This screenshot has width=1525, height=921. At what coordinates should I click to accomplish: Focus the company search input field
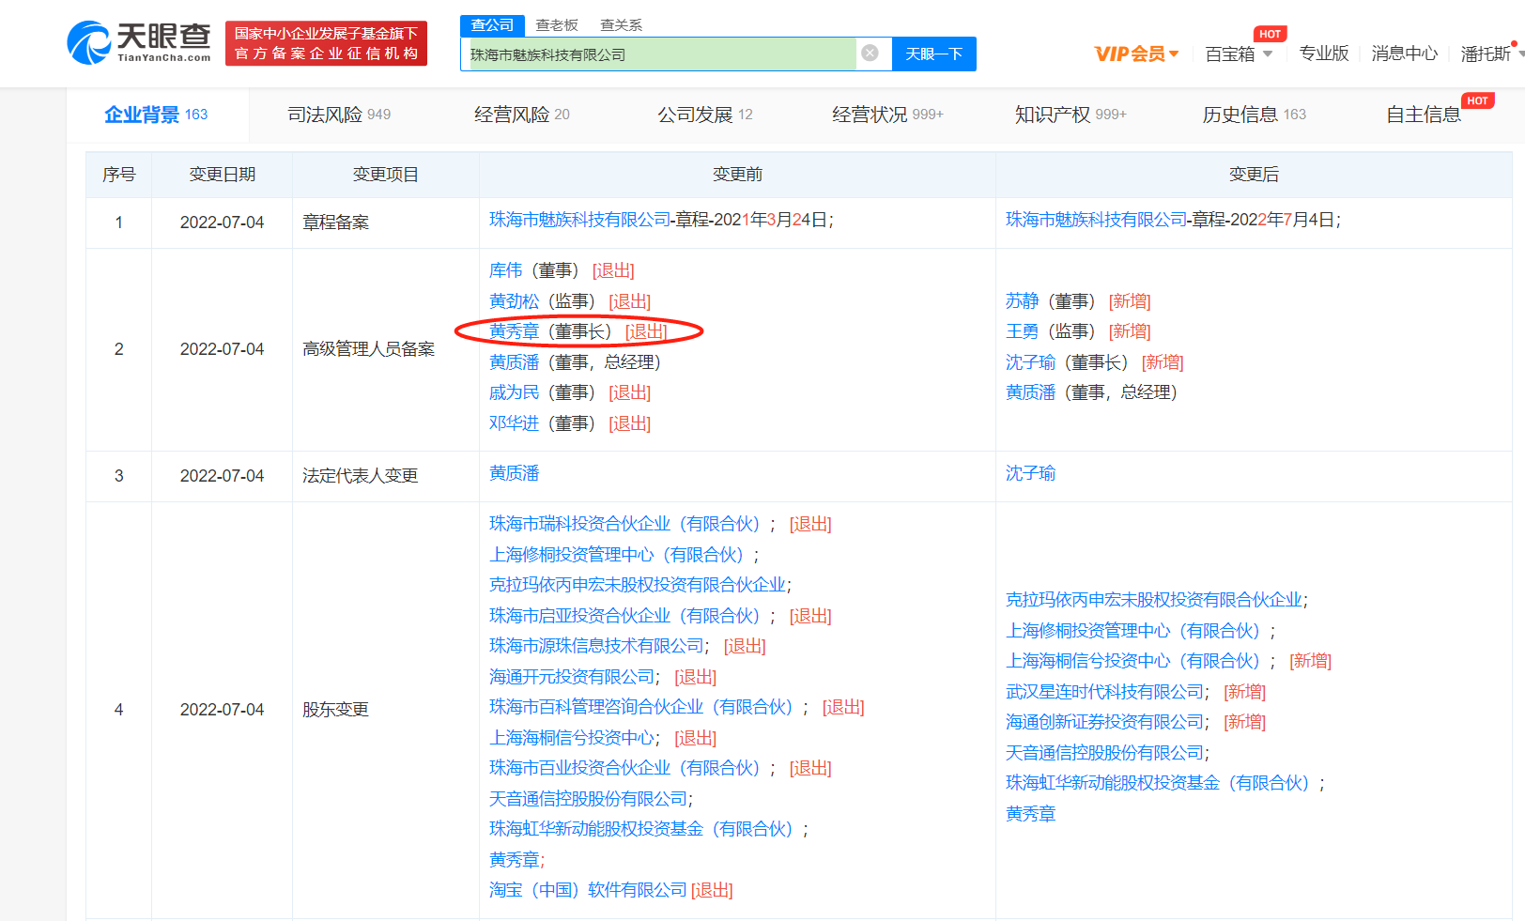tap(662, 54)
